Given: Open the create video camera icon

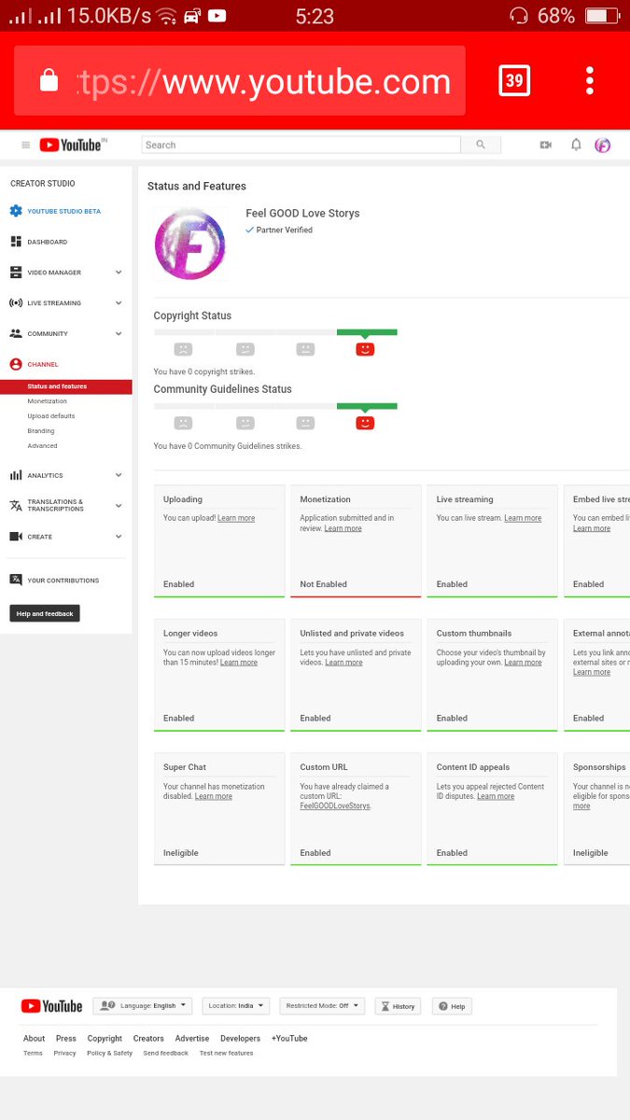Looking at the screenshot, I should 546,145.
